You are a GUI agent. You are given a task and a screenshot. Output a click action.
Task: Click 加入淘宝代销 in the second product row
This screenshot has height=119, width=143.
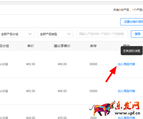click(x=126, y=91)
